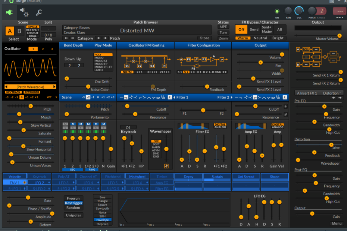Select ENV 1 modulation source

(15, 183)
